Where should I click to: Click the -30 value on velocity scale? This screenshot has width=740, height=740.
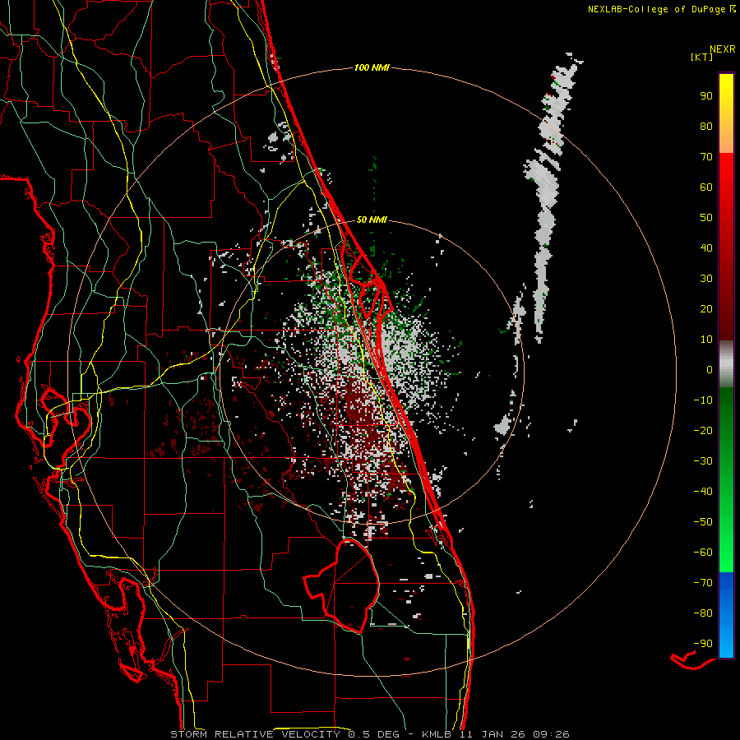703,461
